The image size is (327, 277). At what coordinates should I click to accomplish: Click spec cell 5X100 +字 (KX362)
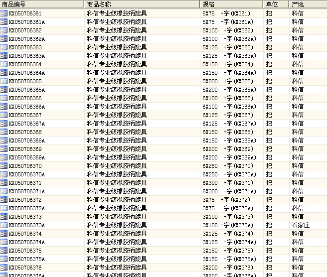coord(228,30)
